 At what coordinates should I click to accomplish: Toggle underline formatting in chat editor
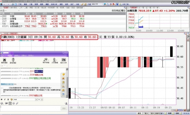pyautogui.click(x=8, y=99)
